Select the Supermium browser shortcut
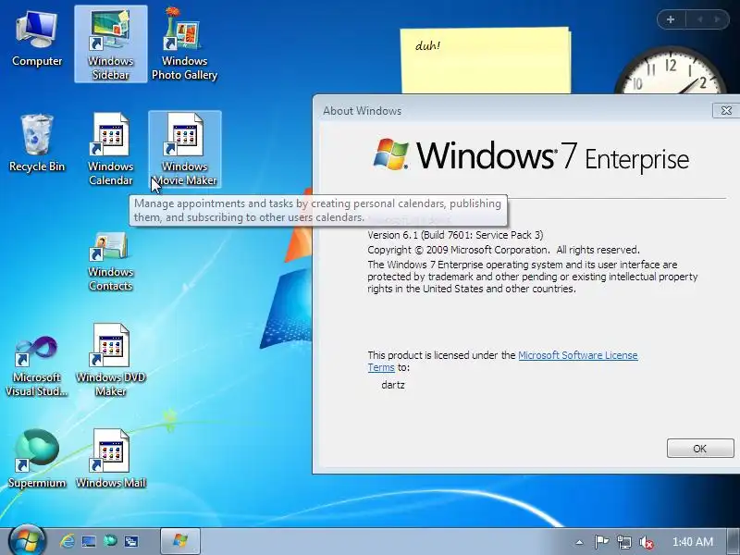Viewport: 740px width, 555px height. click(x=37, y=459)
